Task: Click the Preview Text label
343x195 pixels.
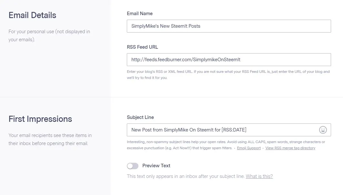Action: click(x=156, y=166)
